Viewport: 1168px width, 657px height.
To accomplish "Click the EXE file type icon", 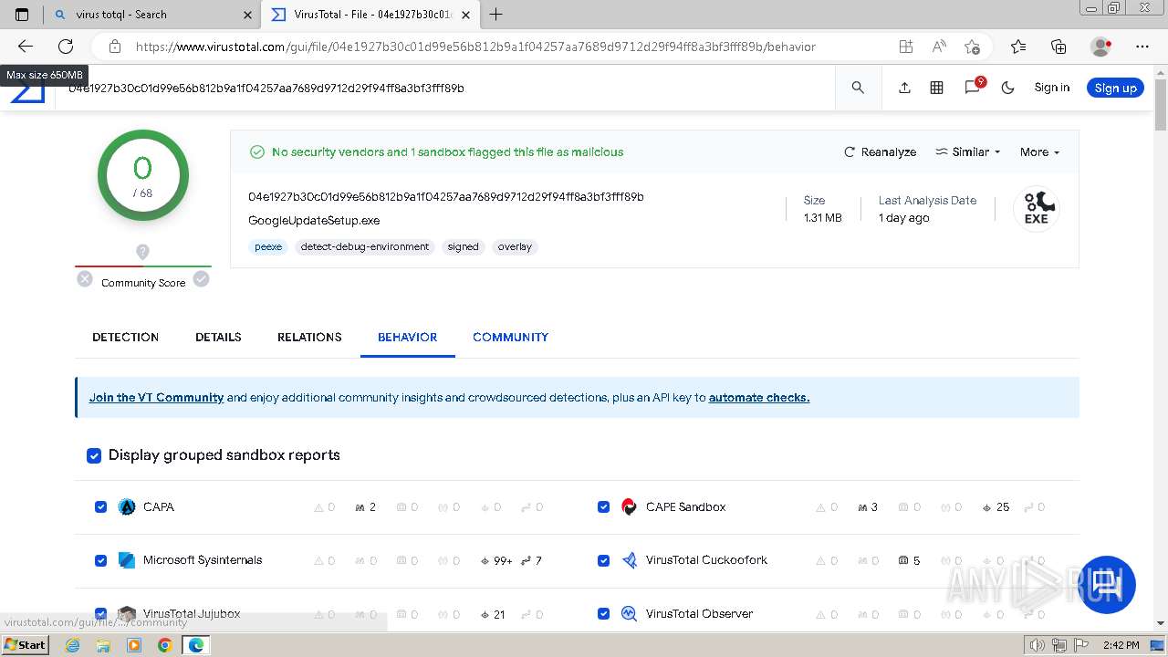I will [x=1037, y=209].
